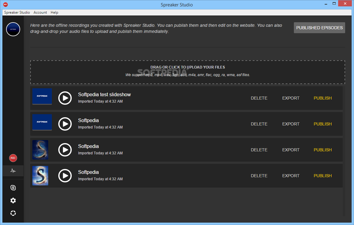Delete the second recording with blue Softpedia thumbnail
Viewport: 354px width, 225px height.
259,124
